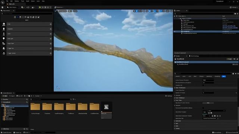Toggle Details favorites star icon

tap(236, 74)
